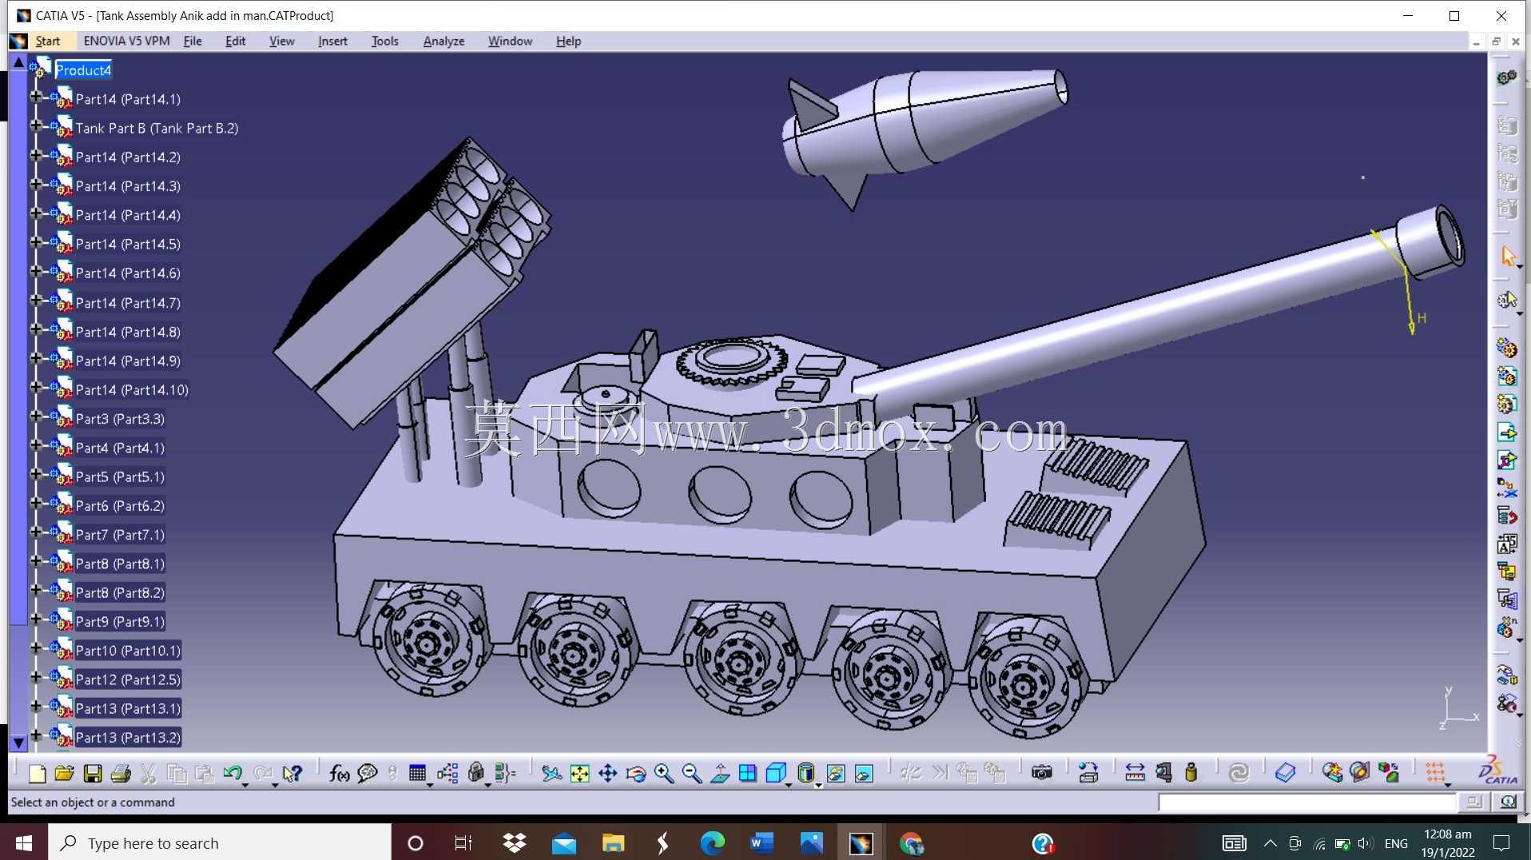
Task: Click the Select arrow tool in right toolbar
Action: click(1508, 256)
